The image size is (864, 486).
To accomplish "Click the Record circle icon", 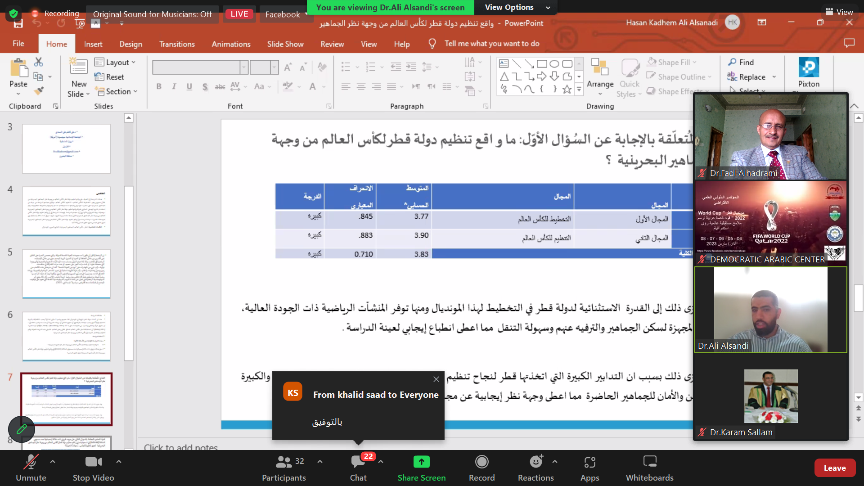I will pos(481,462).
